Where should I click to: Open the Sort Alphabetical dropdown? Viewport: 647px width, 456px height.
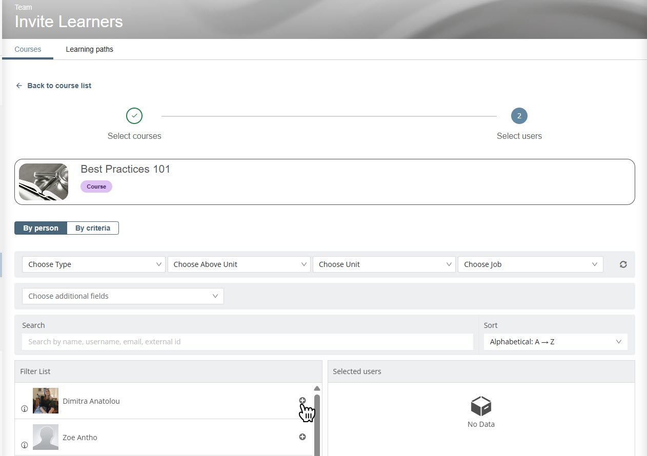(555, 342)
